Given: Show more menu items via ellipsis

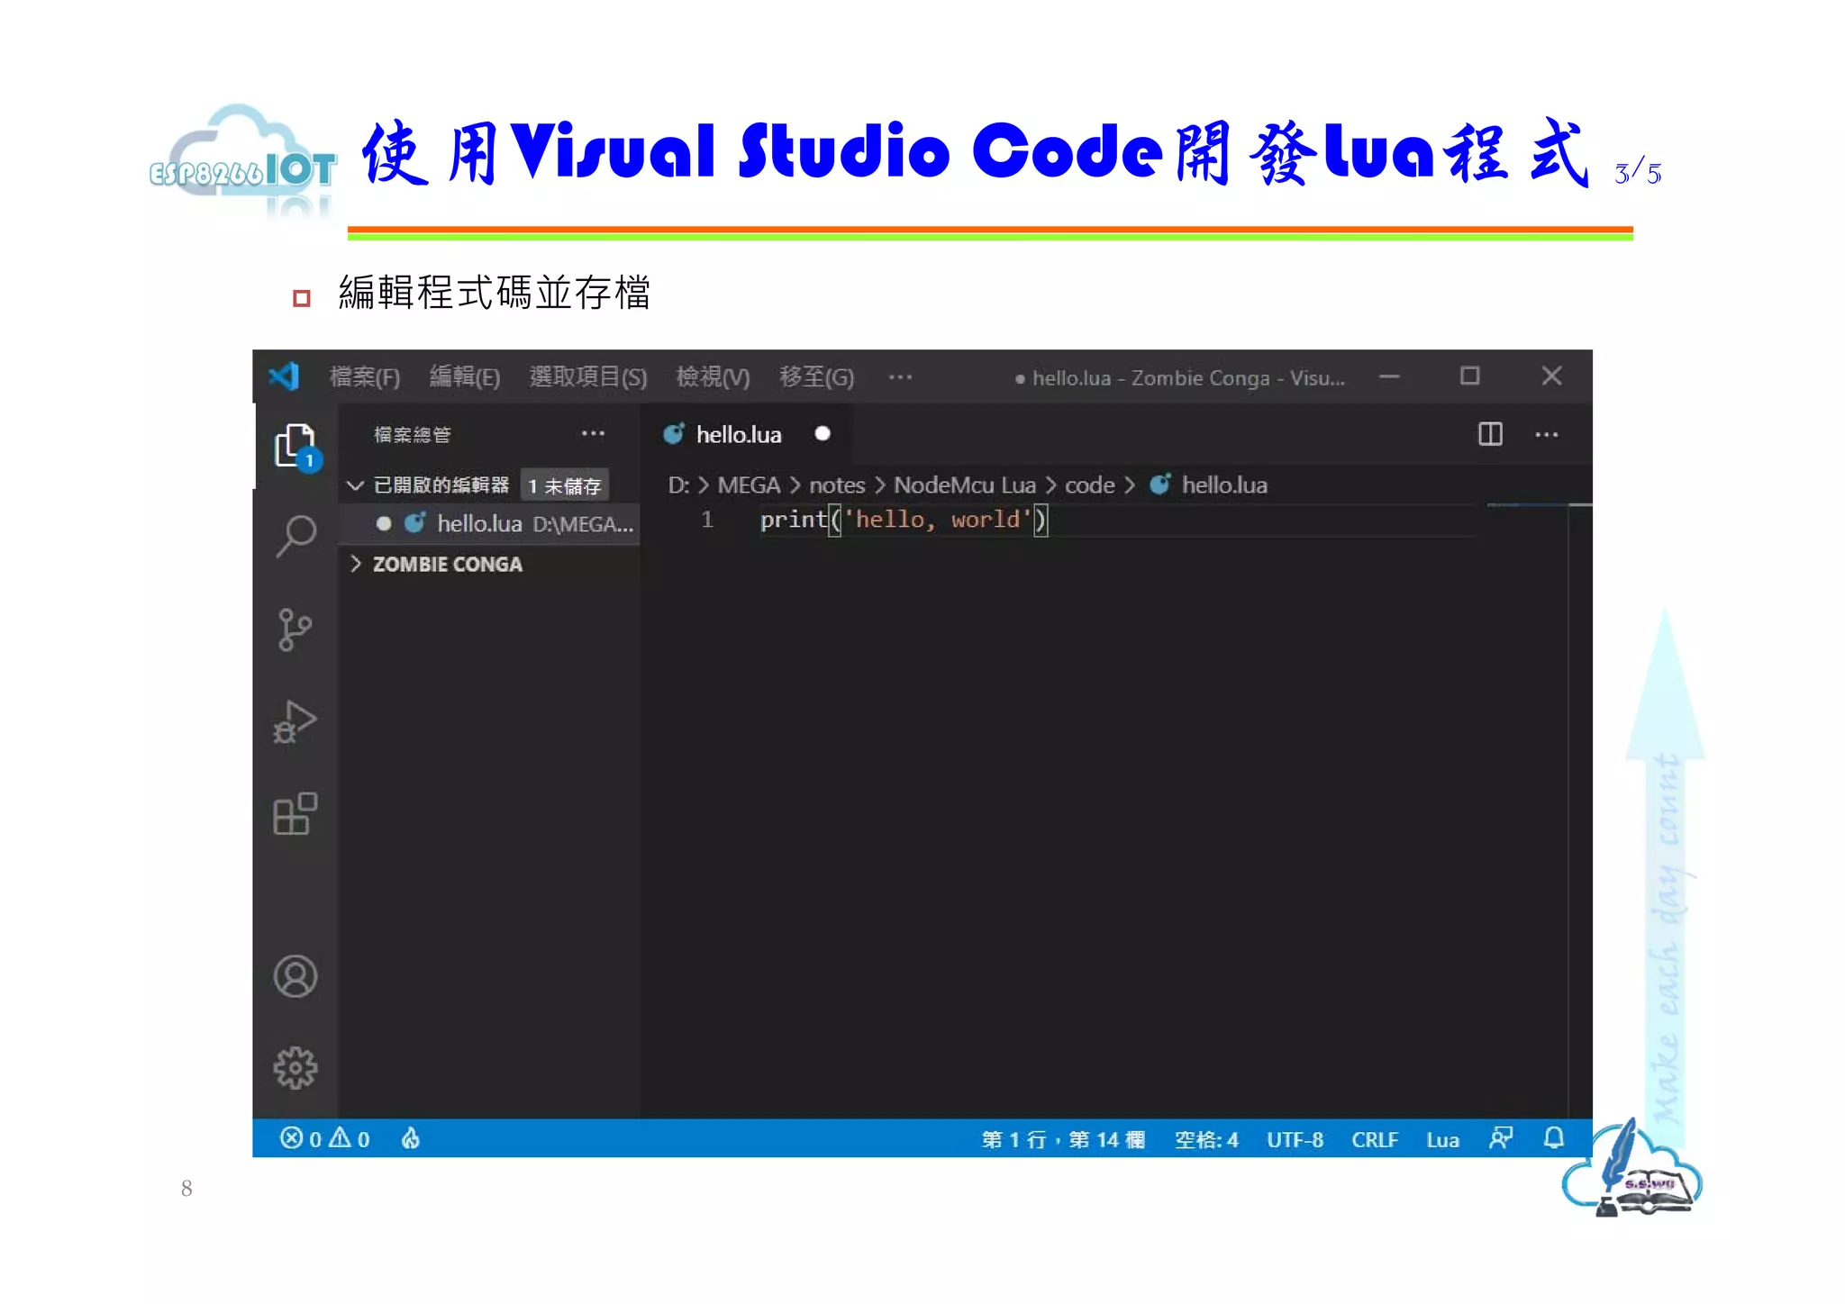Looking at the screenshot, I should [900, 376].
